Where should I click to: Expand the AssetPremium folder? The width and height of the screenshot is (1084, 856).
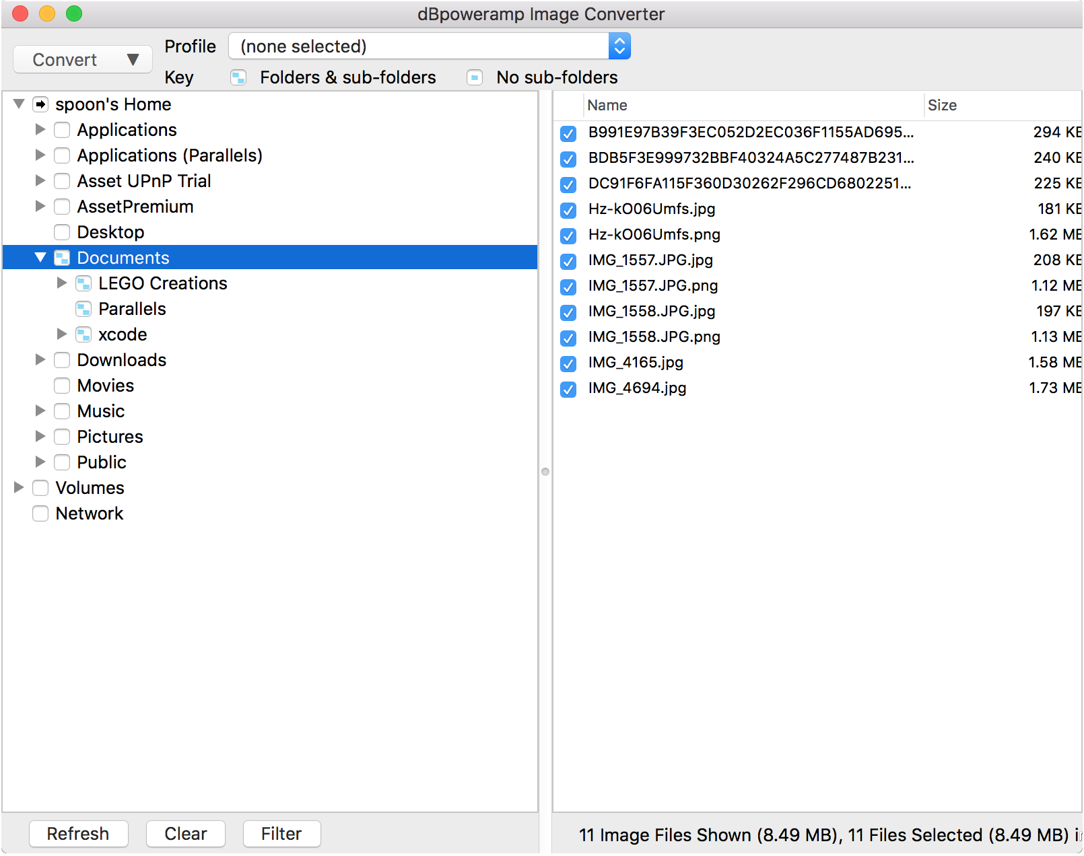tap(40, 206)
